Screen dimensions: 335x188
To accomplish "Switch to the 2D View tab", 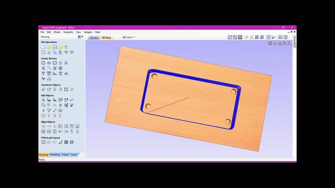I will [x=94, y=38].
